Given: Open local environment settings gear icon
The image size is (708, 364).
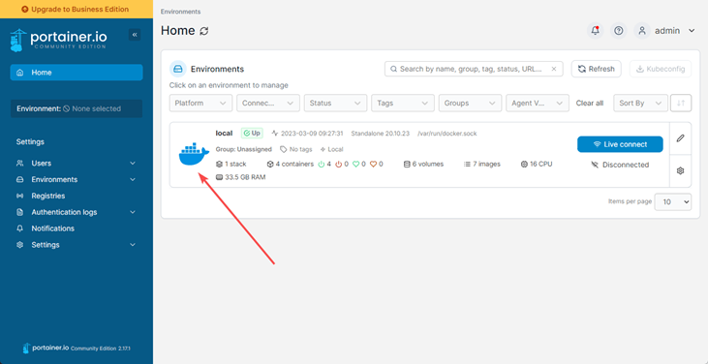Looking at the screenshot, I should coord(681,170).
